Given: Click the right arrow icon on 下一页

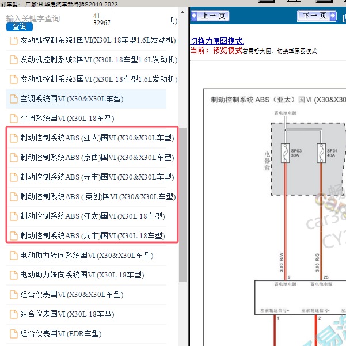Looking at the screenshot, I should [x=333, y=16].
